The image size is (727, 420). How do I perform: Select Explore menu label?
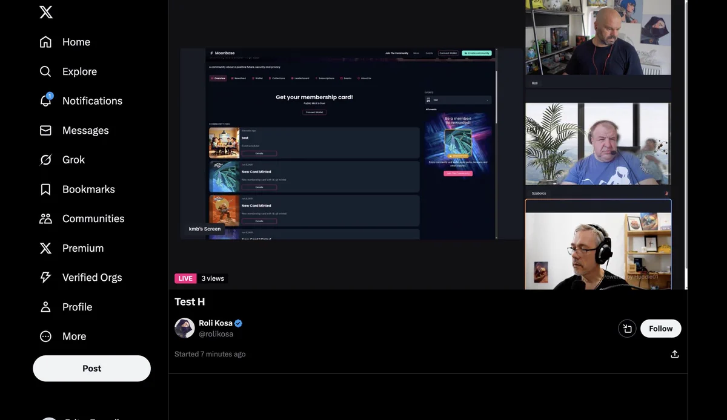point(79,71)
